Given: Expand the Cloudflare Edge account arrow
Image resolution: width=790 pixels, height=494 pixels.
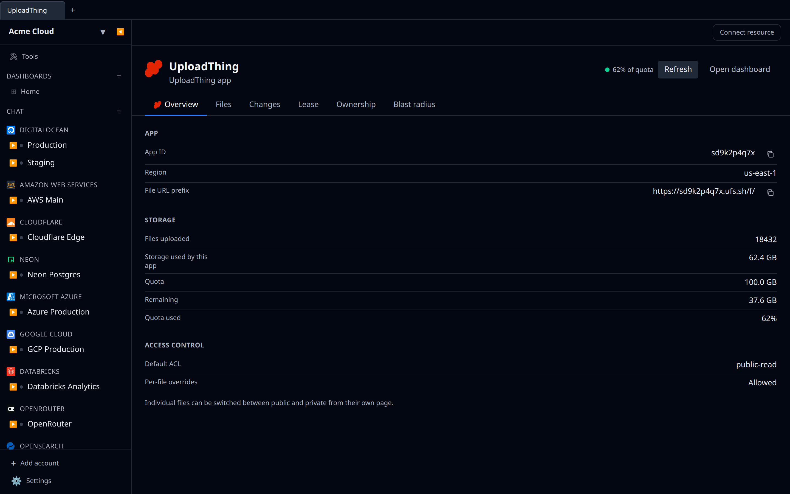Looking at the screenshot, I should point(13,237).
